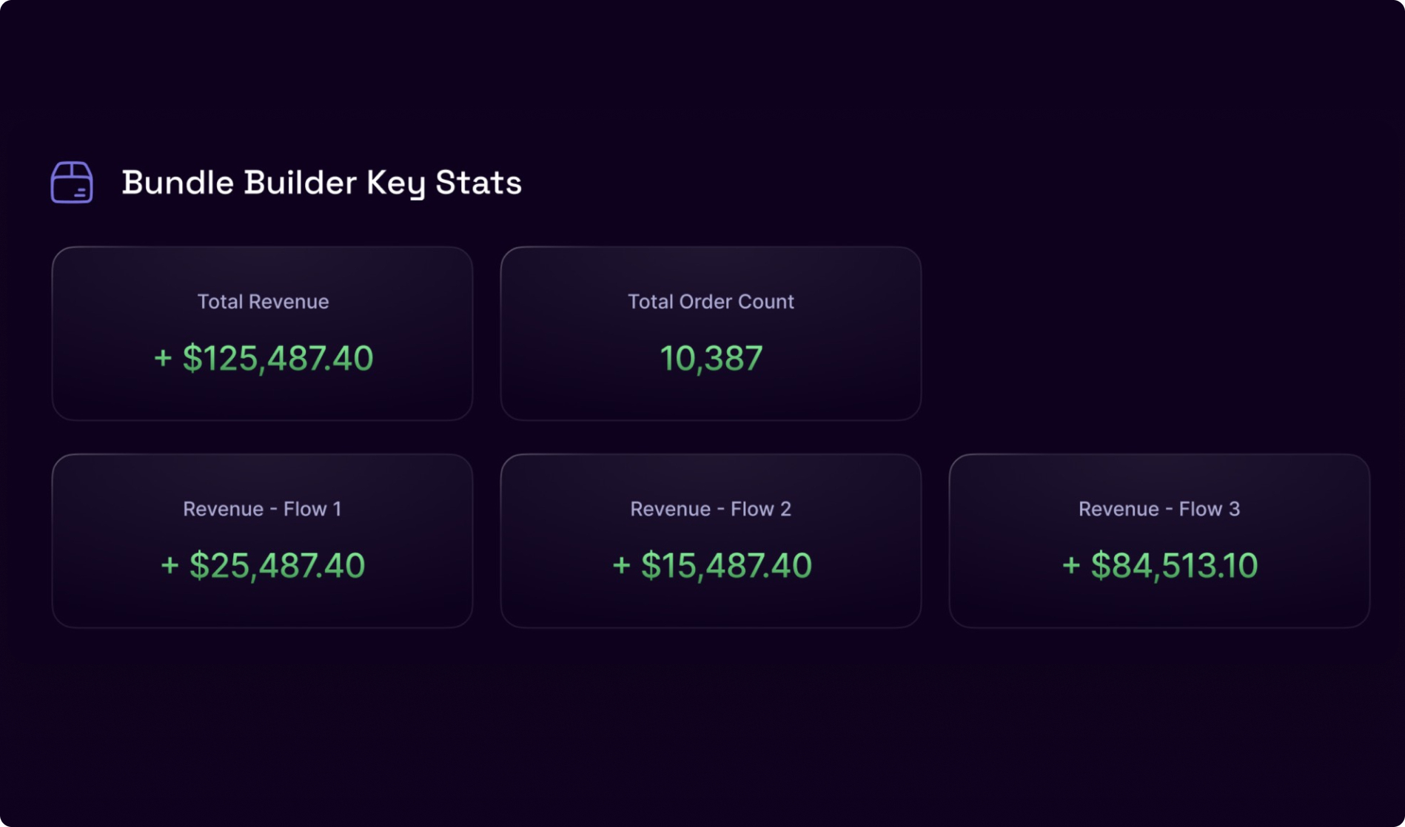Viewport: 1405px width, 827px height.
Task: Click the $25,487.40 Flow 1 amount
Action: [x=278, y=566]
